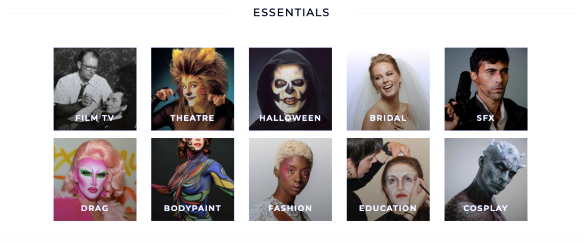The height and width of the screenshot is (242, 585).
Task: Click the BRIDAL text label
Action: (388, 118)
